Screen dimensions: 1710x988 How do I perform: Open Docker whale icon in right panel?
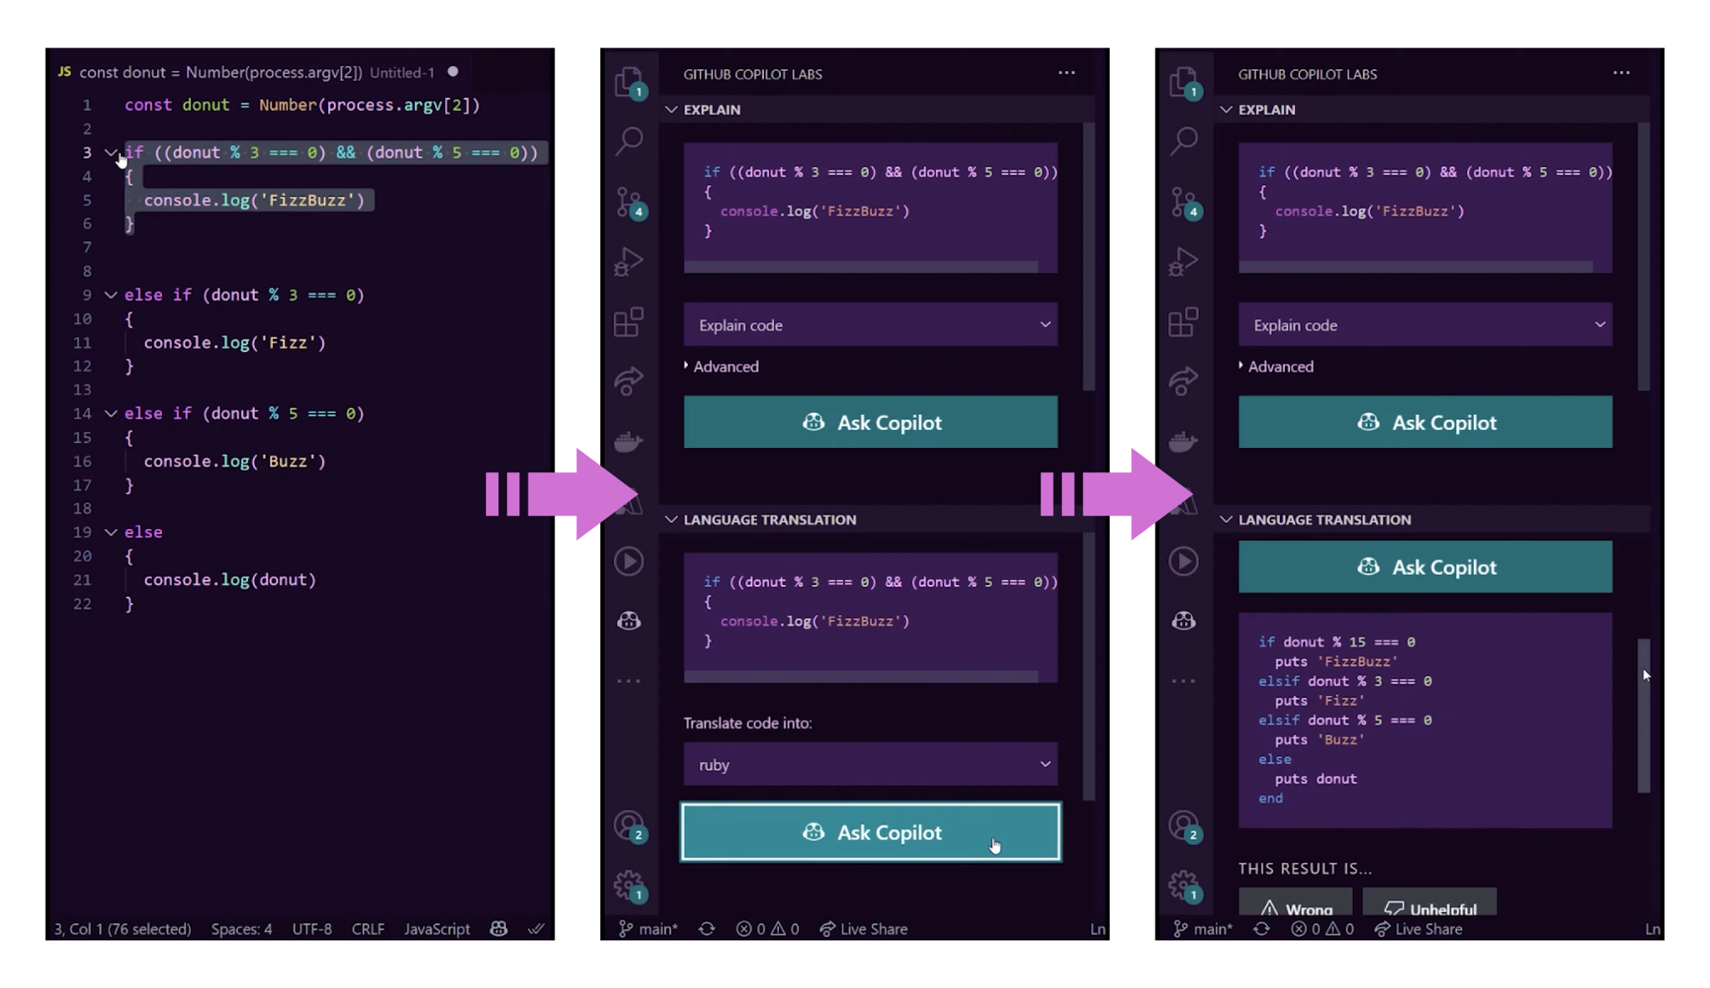[x=1183, y=441]
